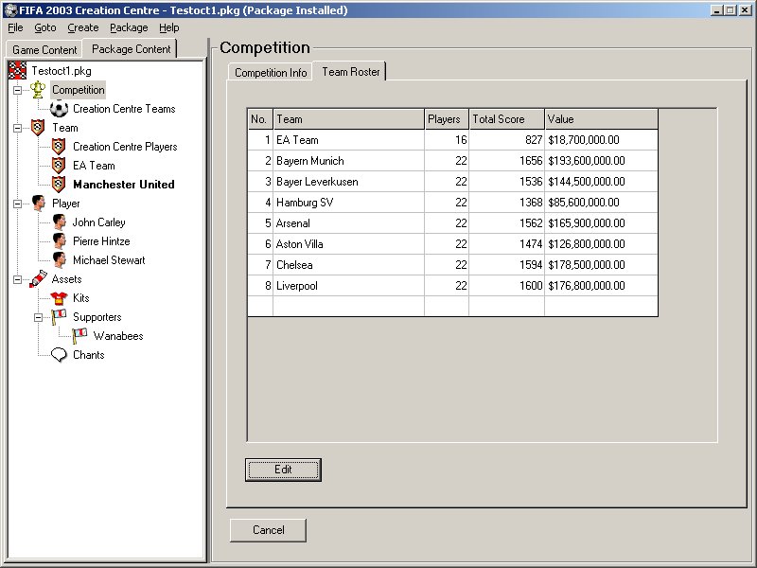Select the Chelsea roster row
This screenshot has height=568, width=757.
453,265
